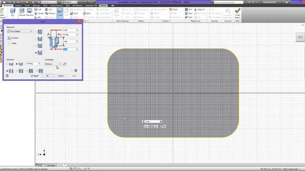Click the iMate globe icon in Hole dialog
Image resolution: width=305 pixels, height=171 pixels.
[76, 71]
